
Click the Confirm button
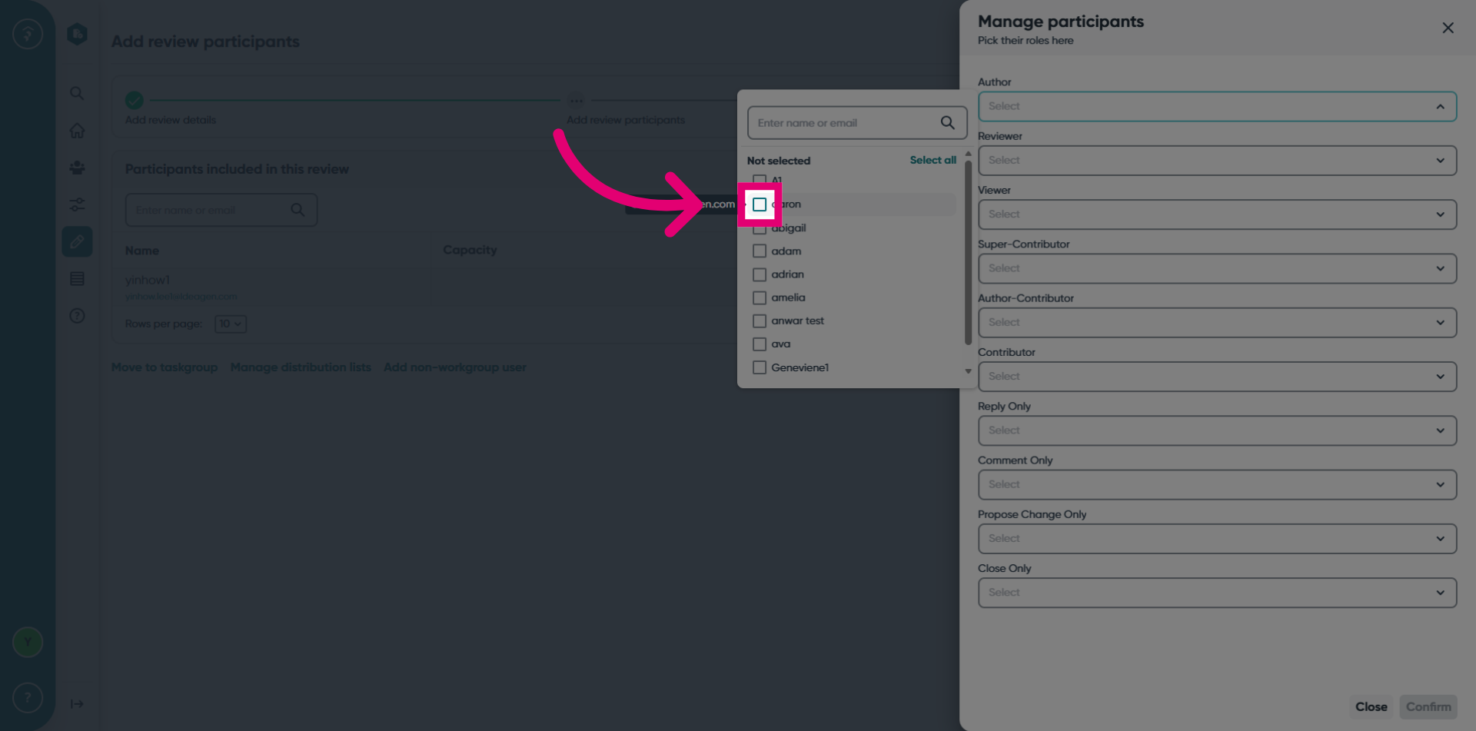(x=1428, y=706)
